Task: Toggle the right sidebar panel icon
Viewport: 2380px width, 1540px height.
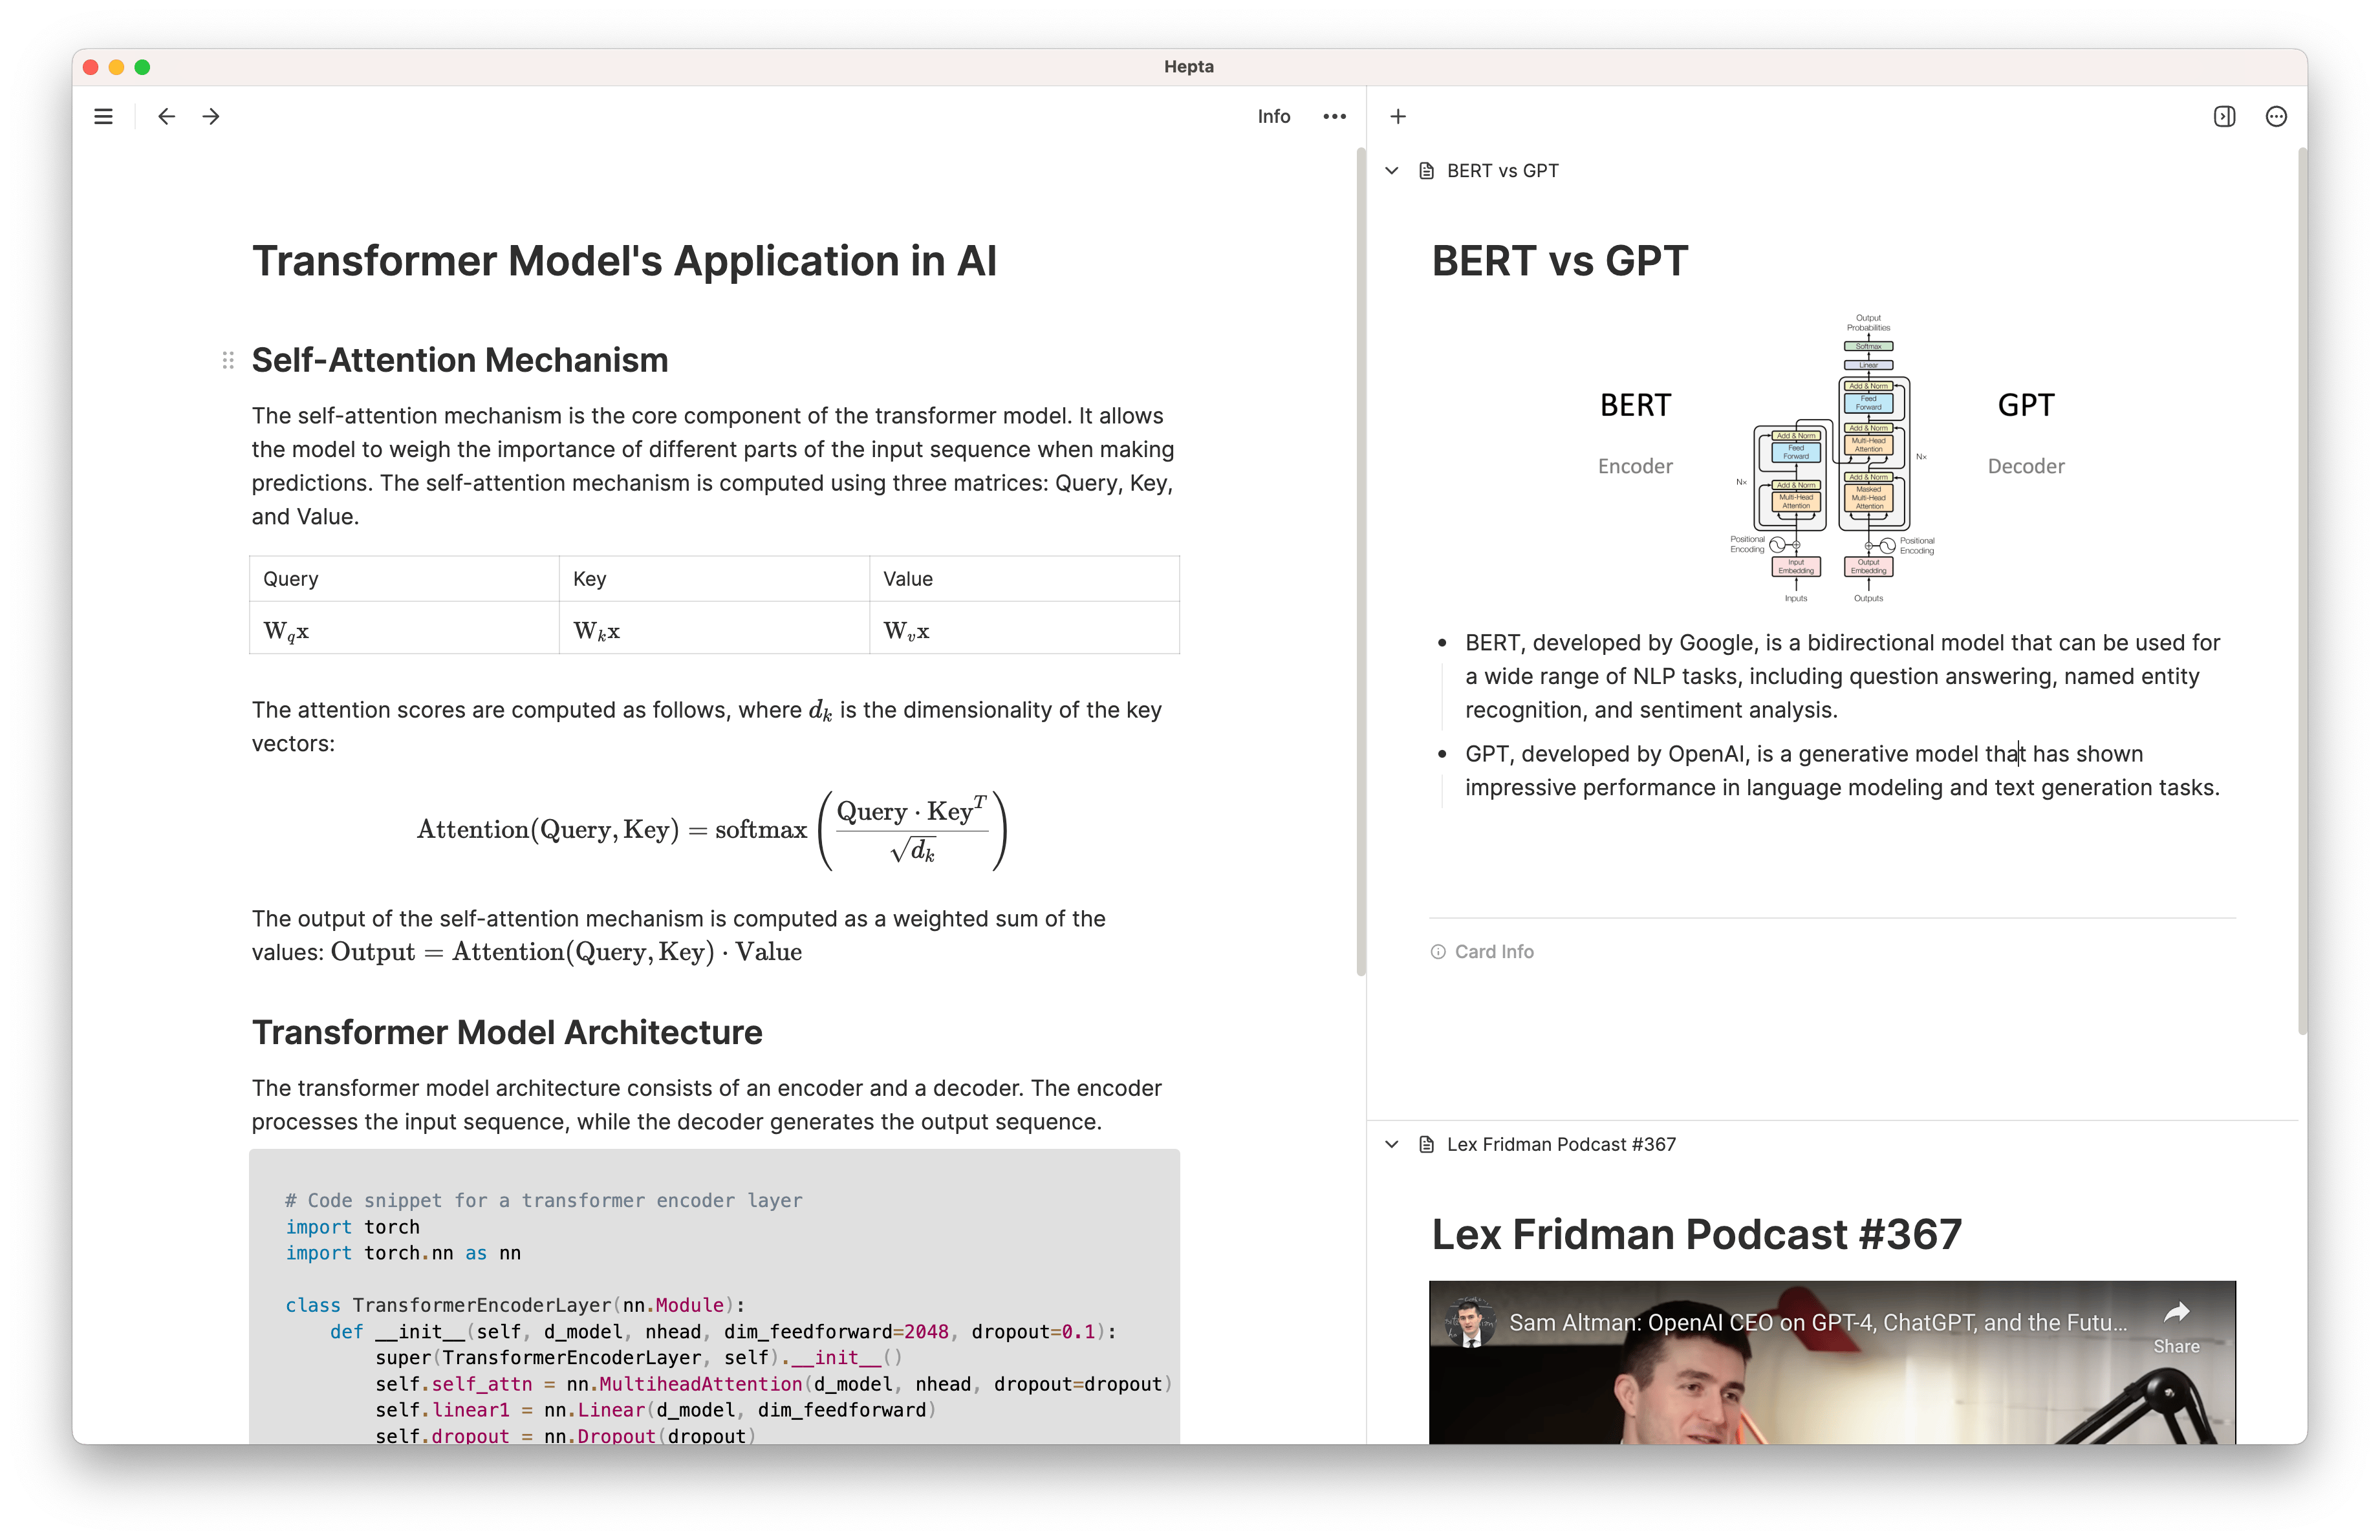Action: tap(2224, 117)
